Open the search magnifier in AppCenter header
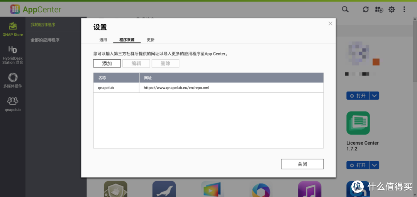Viewport: 417px width, 197px height. pyautogui.click(x=345, y=9)
